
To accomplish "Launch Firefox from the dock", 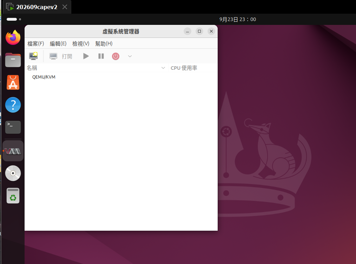I will pyautogui.click(x=13, y=38).
